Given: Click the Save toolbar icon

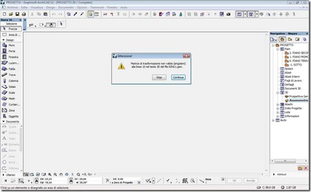Looking at the screenshot, I should pos(17,14).
